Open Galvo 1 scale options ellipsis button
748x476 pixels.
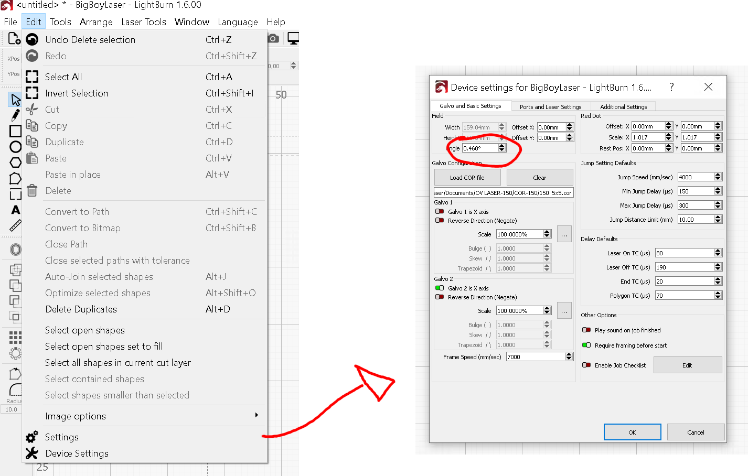(564, 234)
